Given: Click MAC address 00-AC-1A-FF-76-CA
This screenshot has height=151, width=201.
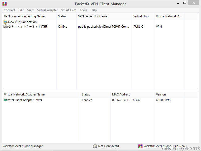Looking at the screenshot, I should click(126, 100).
